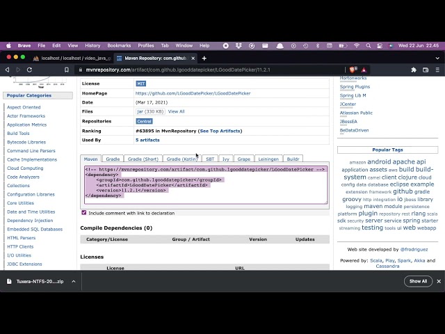
Task: Open the GitHub LGoodDatePicker homepage link
Action: (x=193, y=93)
